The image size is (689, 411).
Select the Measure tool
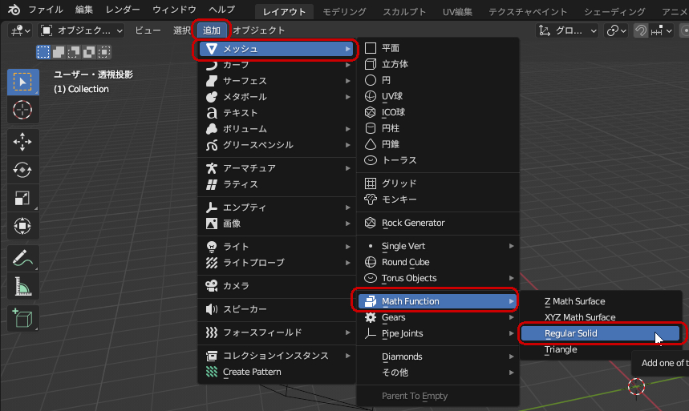22,286
